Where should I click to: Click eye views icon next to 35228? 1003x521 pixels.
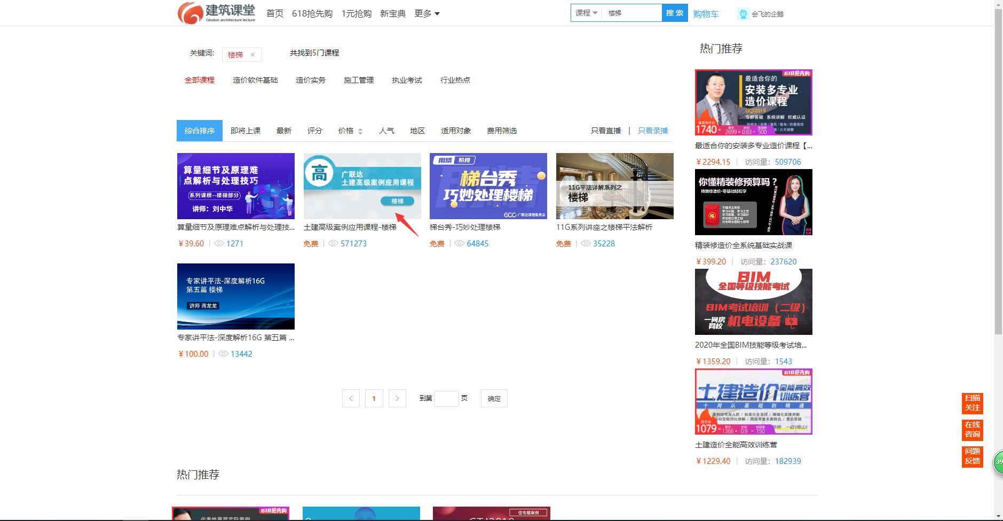(x=586, y=244)
